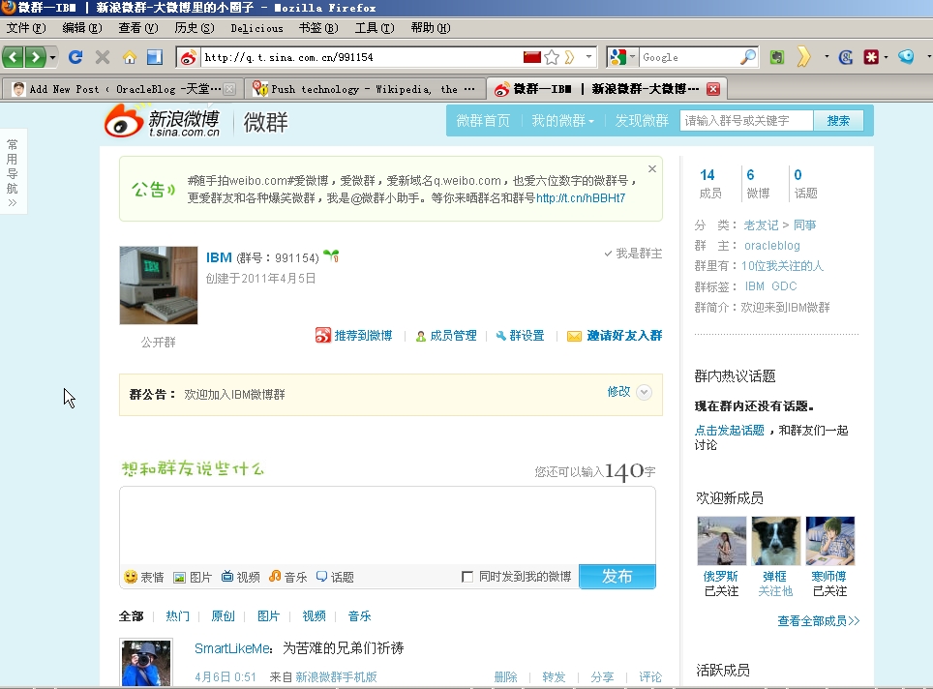Open the back/forward history dropdown arrow
This screenshot has width=933, height=689.
[52, 57]
